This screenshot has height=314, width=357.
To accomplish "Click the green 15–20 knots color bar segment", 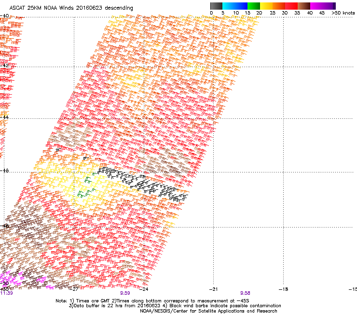I will tap(254, 6).
